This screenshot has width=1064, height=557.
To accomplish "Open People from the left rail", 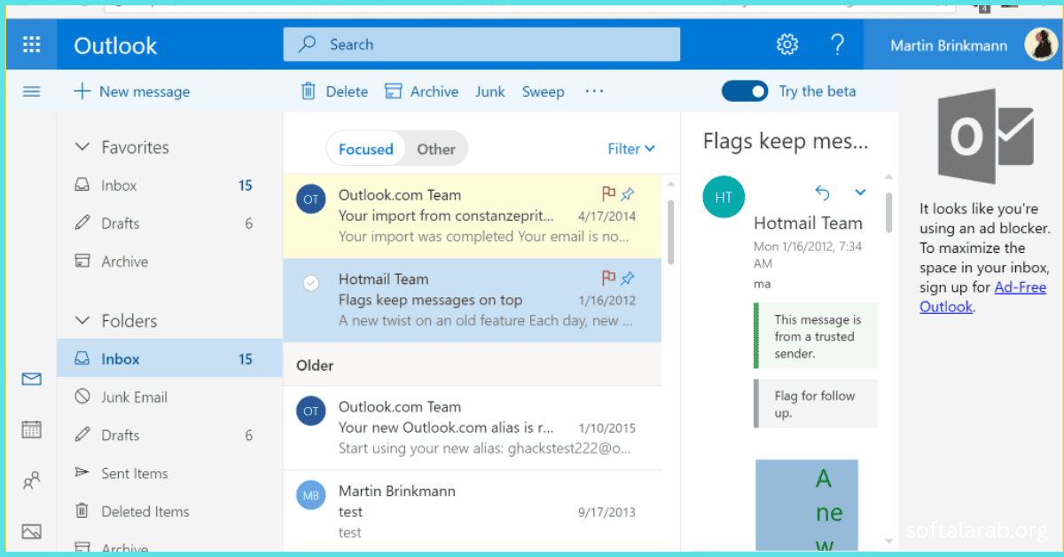I will [x=32, y=481].
